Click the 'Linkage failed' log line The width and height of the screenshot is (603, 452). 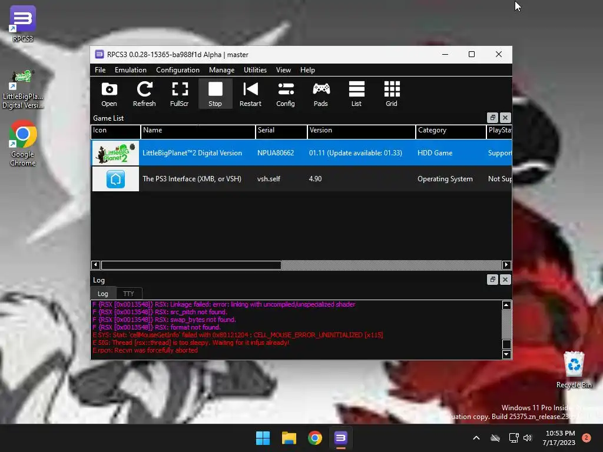pyautogui.click(x=224, y=304)
